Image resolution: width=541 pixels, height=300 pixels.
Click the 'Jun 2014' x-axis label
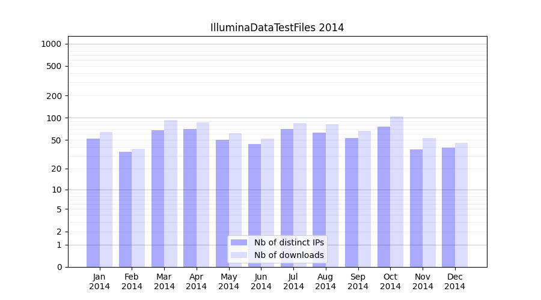pyautogui.click(x=261, y=281)
